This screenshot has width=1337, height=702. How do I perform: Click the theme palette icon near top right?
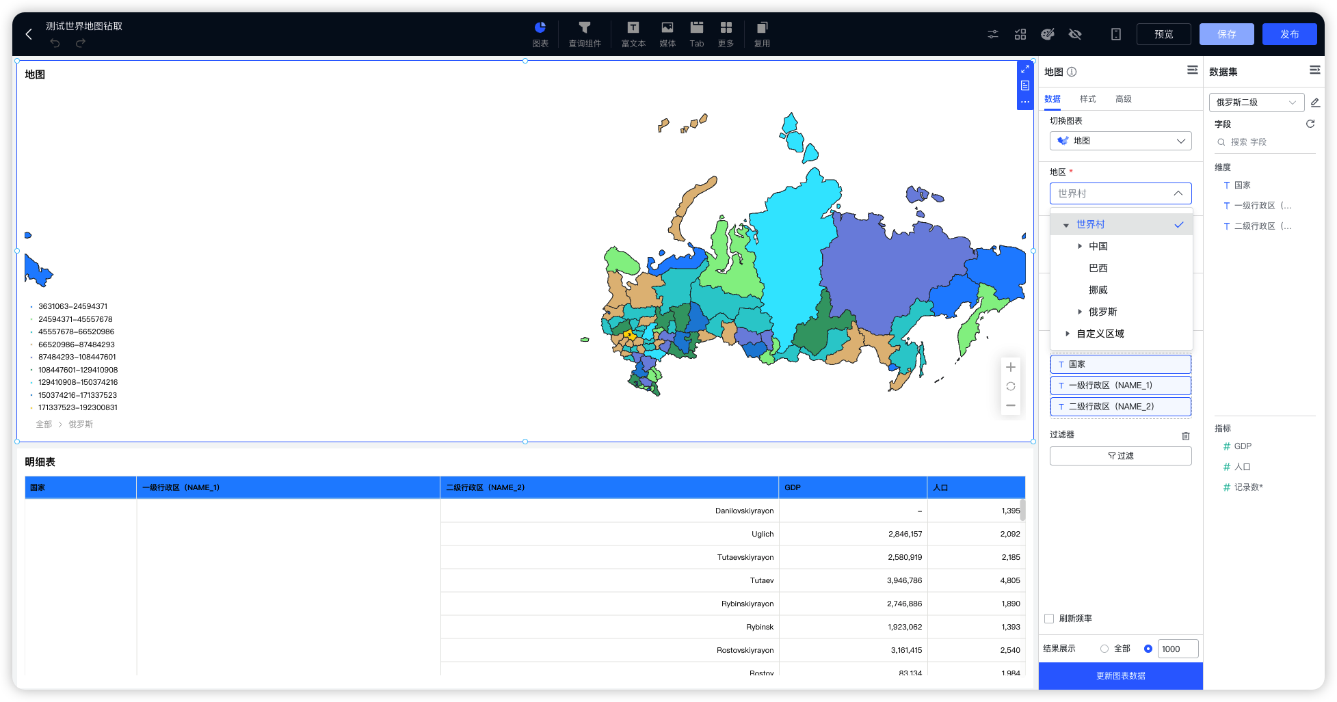[x=1047, y=33]
